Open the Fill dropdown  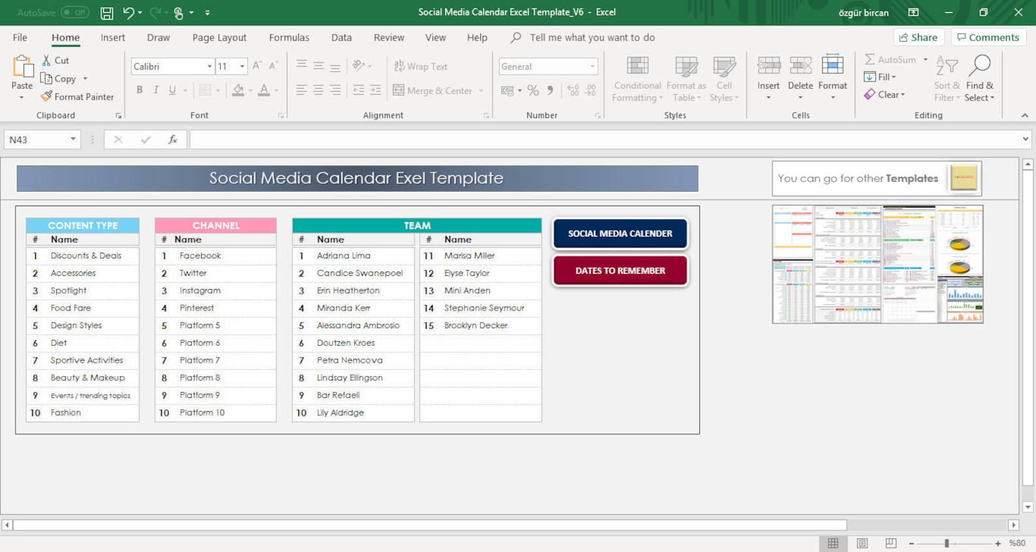pyautogui.click(x=880, y=77)
